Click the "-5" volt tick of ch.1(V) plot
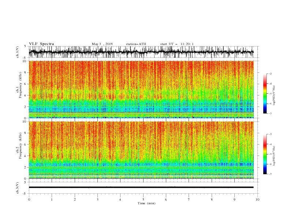The image size is (290, 224). pyautogui.click(x=25, y=58)
